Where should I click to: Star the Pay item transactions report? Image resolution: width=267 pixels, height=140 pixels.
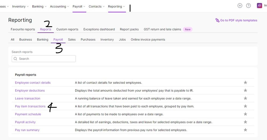245,106
